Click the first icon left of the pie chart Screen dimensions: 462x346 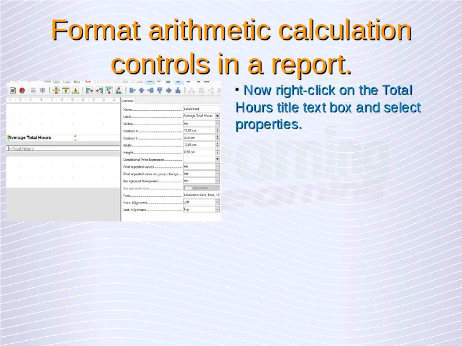13,91
